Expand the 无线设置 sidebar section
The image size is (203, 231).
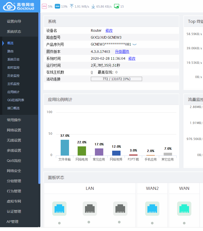(x=14, y=140)
